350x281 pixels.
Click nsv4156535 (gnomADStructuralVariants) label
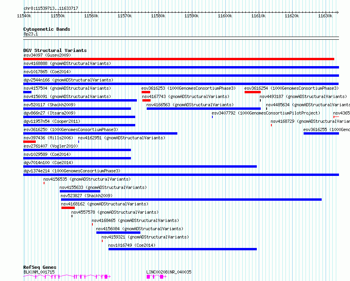87,179
